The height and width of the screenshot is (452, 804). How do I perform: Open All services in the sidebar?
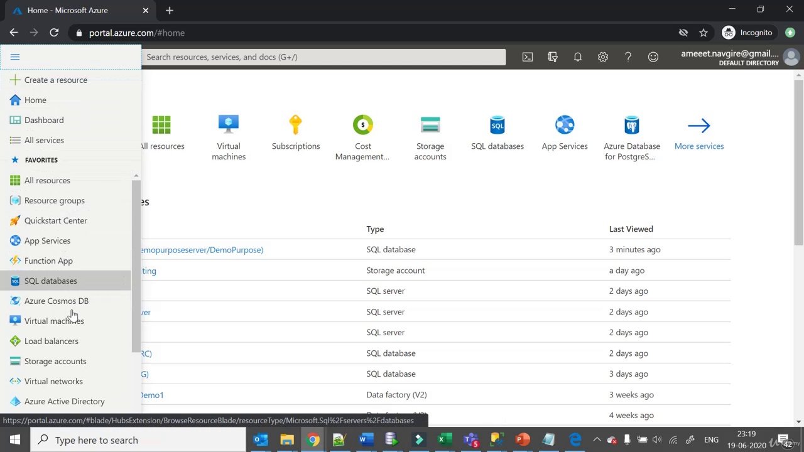44,140
